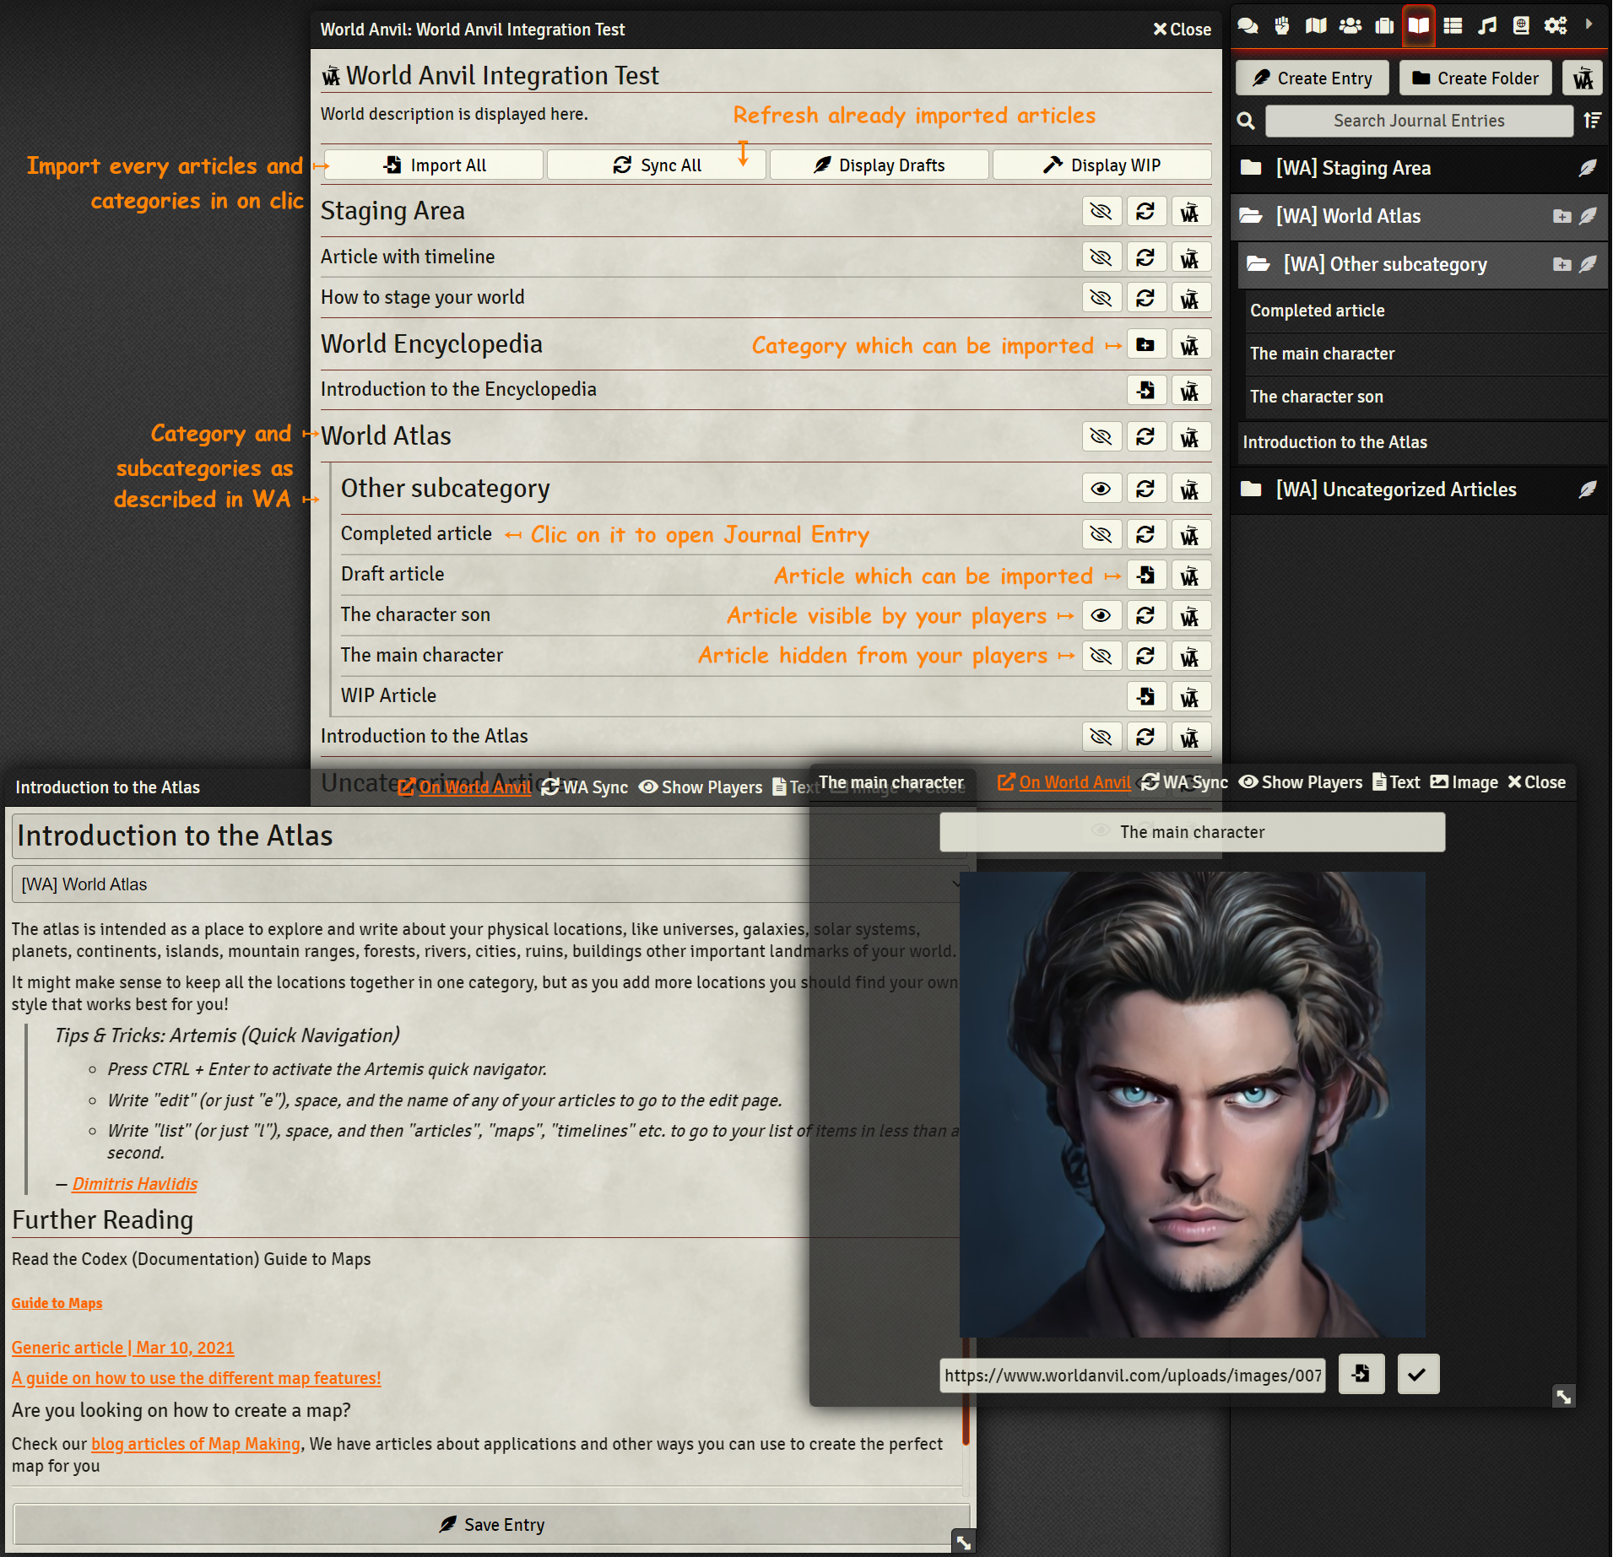Expand the [WA] Staging Area folder
The image size is (1613, 1557).
point(1354,168)
